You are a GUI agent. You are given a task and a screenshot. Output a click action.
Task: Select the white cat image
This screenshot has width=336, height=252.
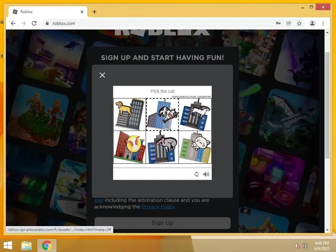coord(195,147)
